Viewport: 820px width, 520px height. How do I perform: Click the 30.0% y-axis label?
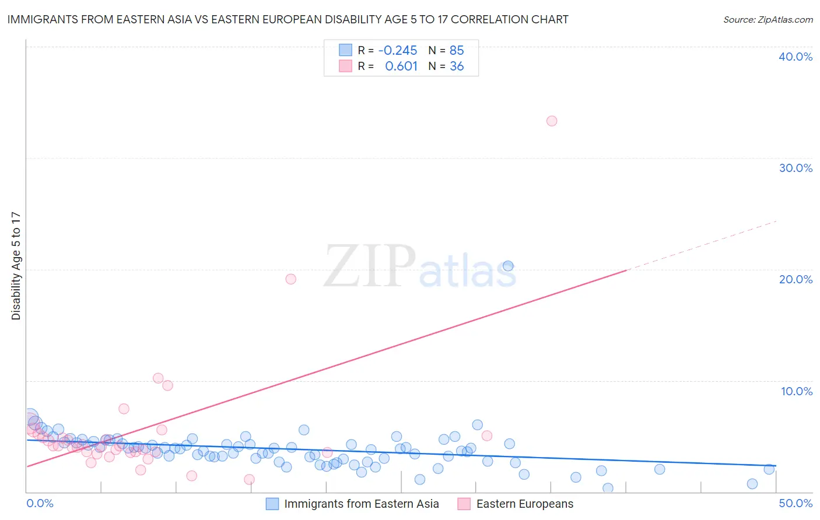796,168
